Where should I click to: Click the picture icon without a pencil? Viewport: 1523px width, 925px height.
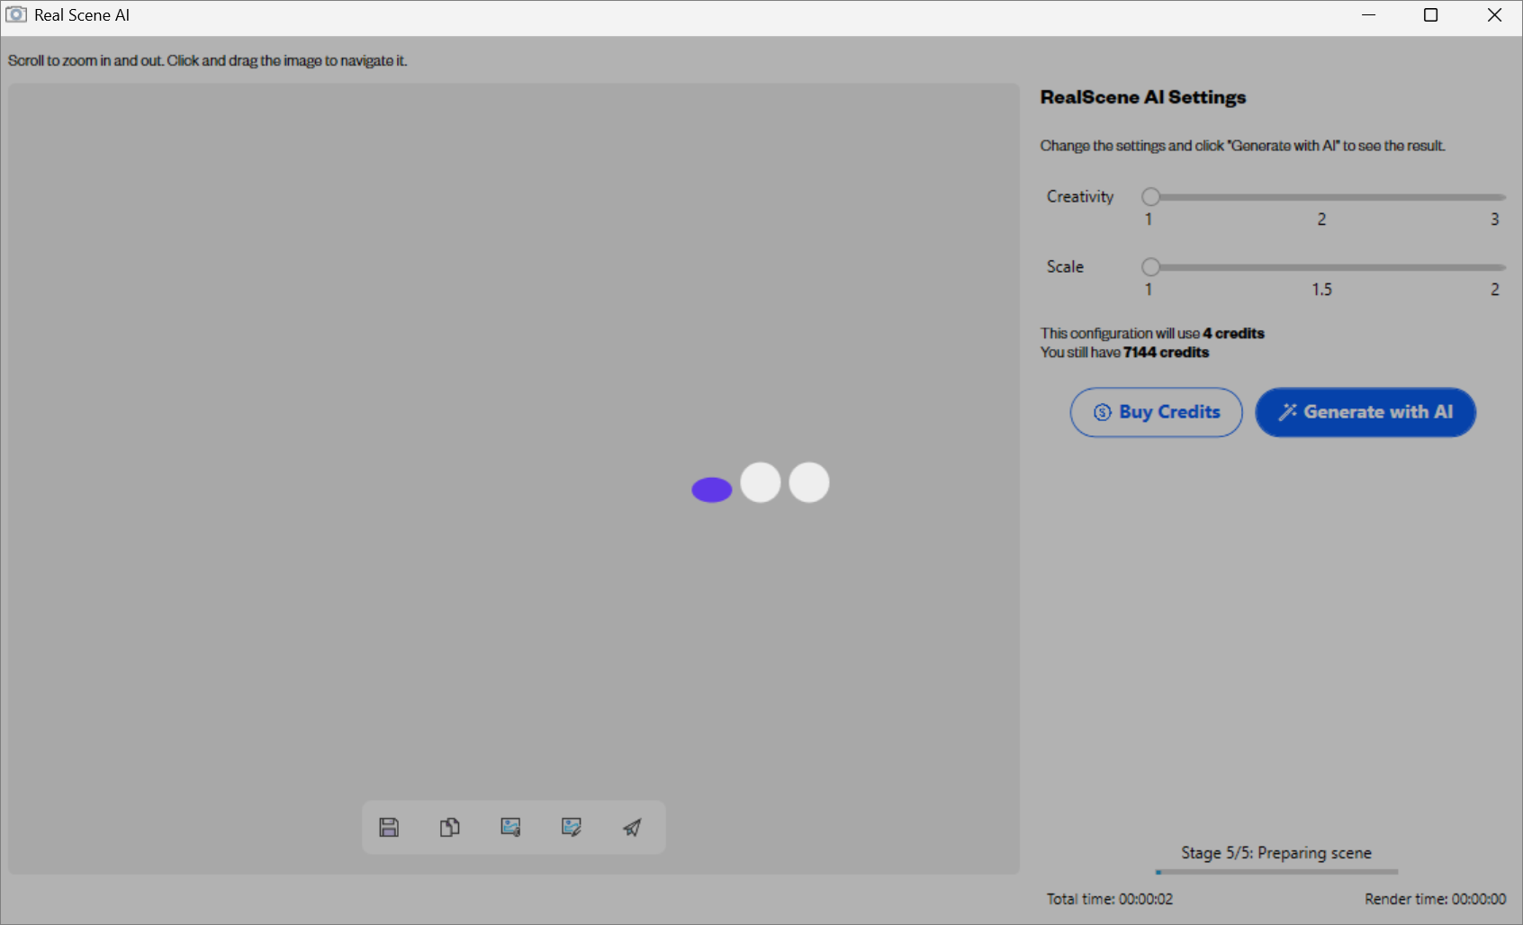[x=511, y=827]
